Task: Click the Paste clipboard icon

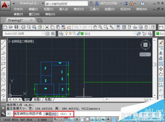Action: [x=58, y=27]
